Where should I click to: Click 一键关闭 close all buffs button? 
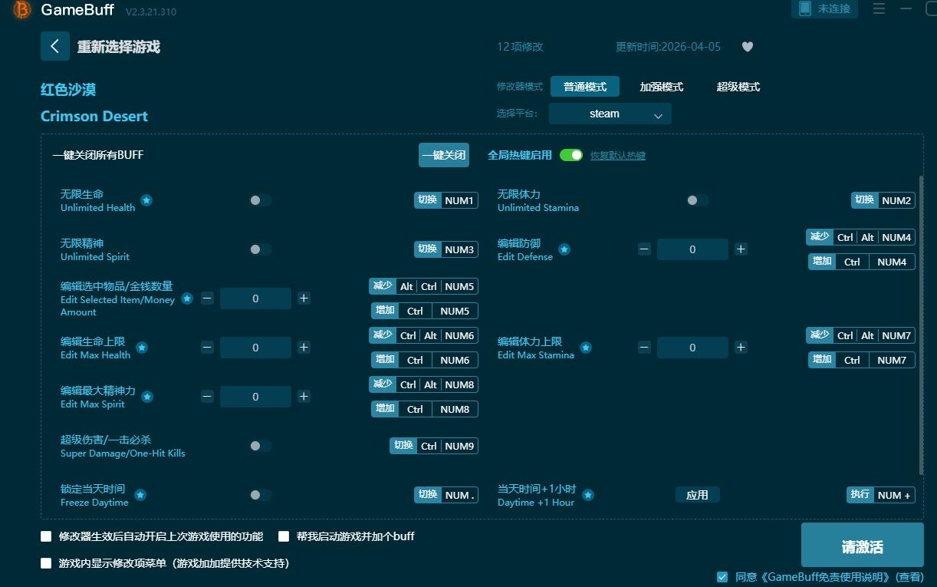[444, 155]
